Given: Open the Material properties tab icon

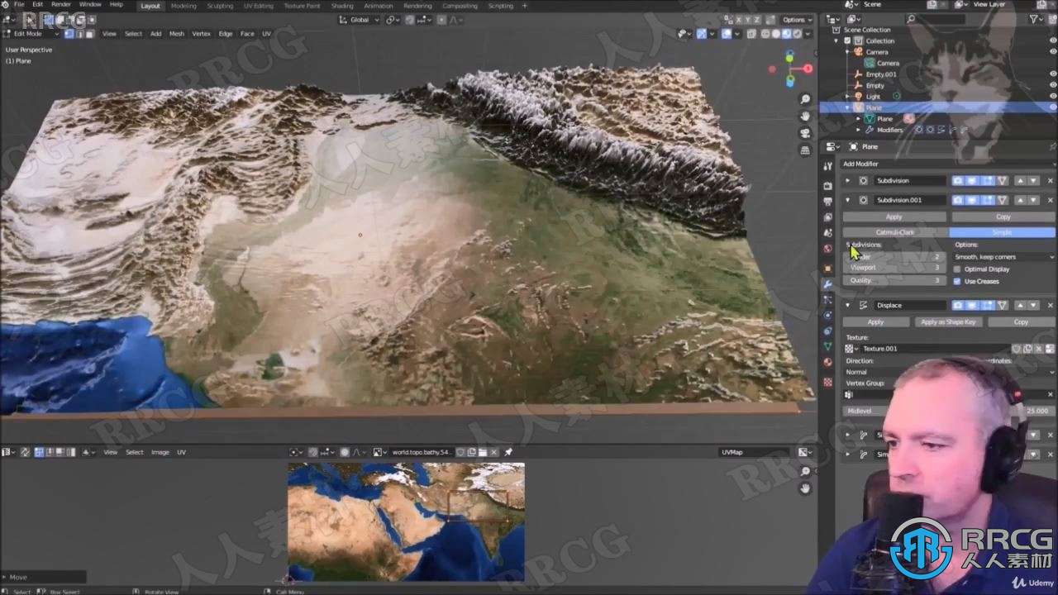Looking at the screenshot, I should 827,362.
